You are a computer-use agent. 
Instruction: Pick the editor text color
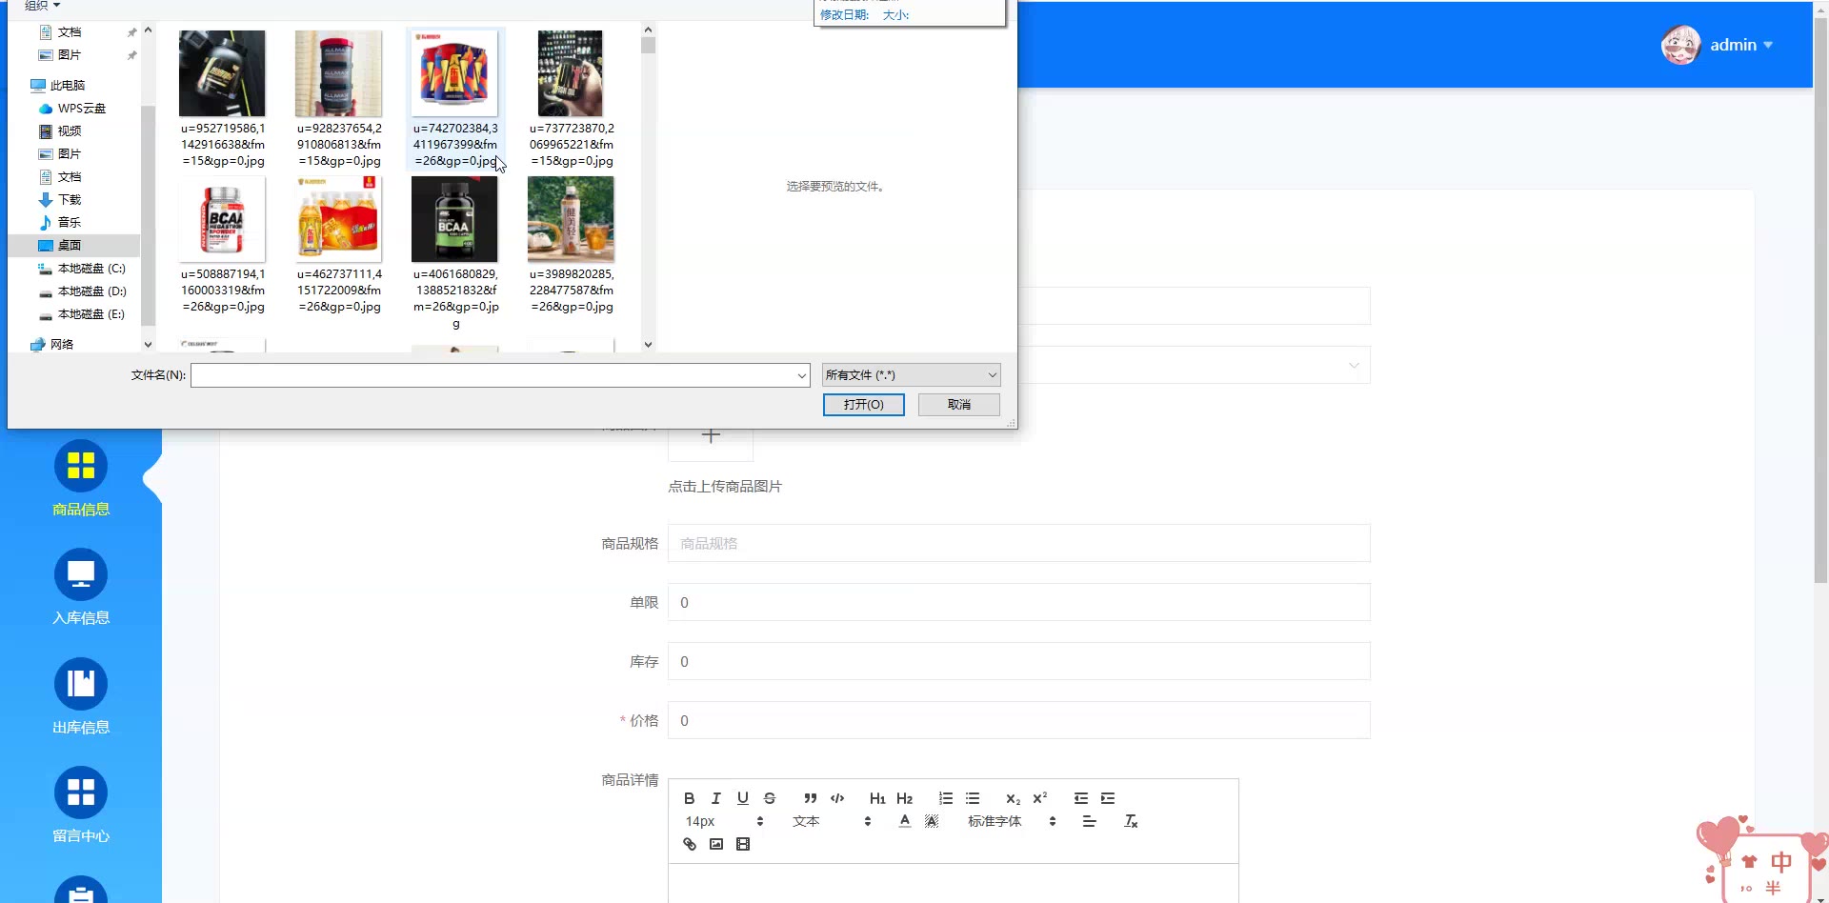click(x=904, y=821)
